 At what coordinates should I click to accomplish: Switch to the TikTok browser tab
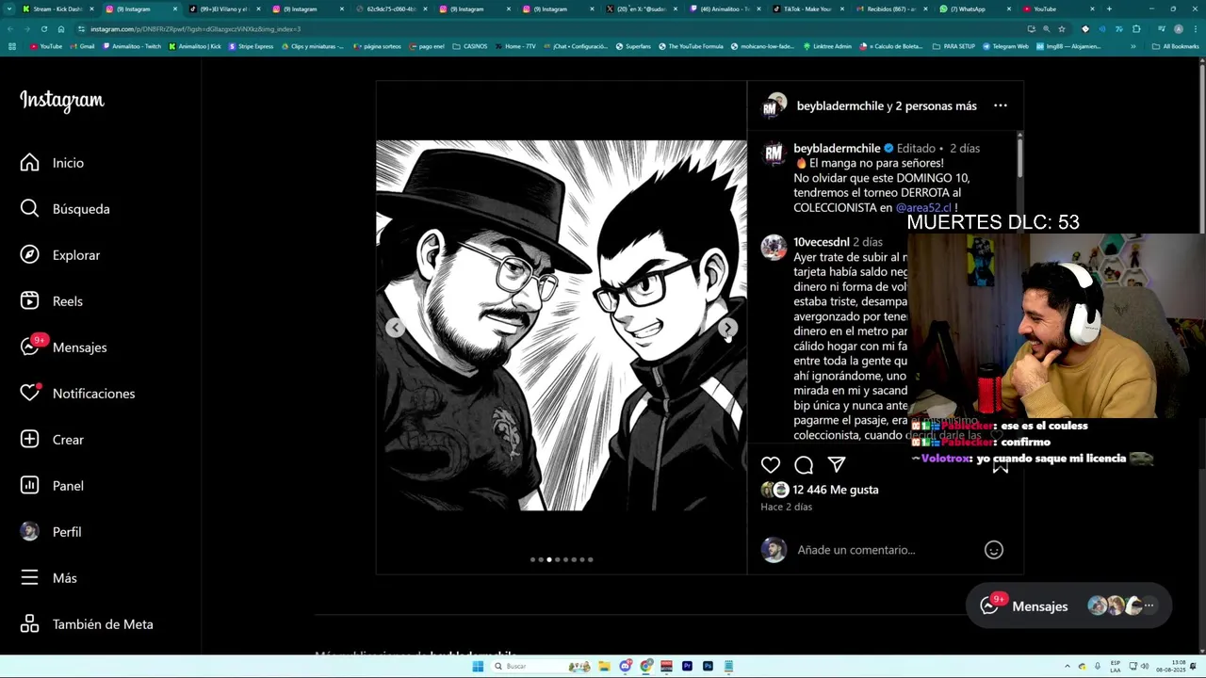807,8
